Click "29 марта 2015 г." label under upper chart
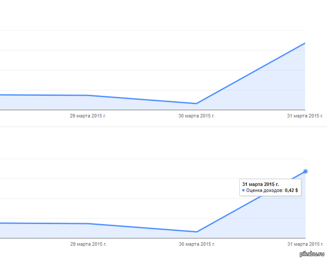The width and height of the screenshot is (327, 260). 88,116
